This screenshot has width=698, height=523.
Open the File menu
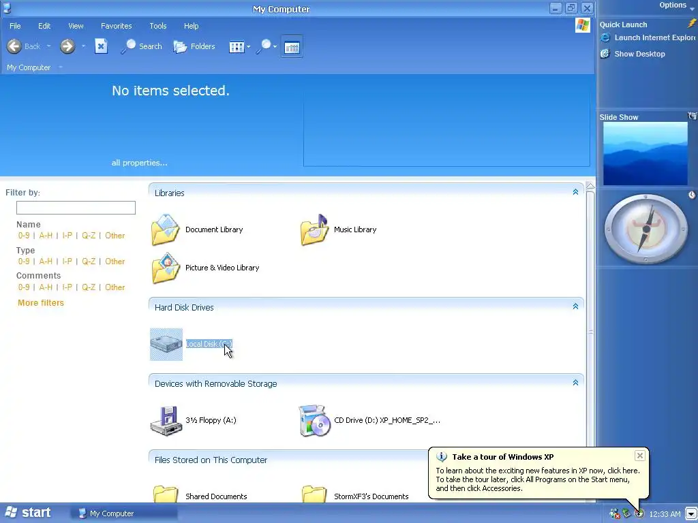coord(15,26)
